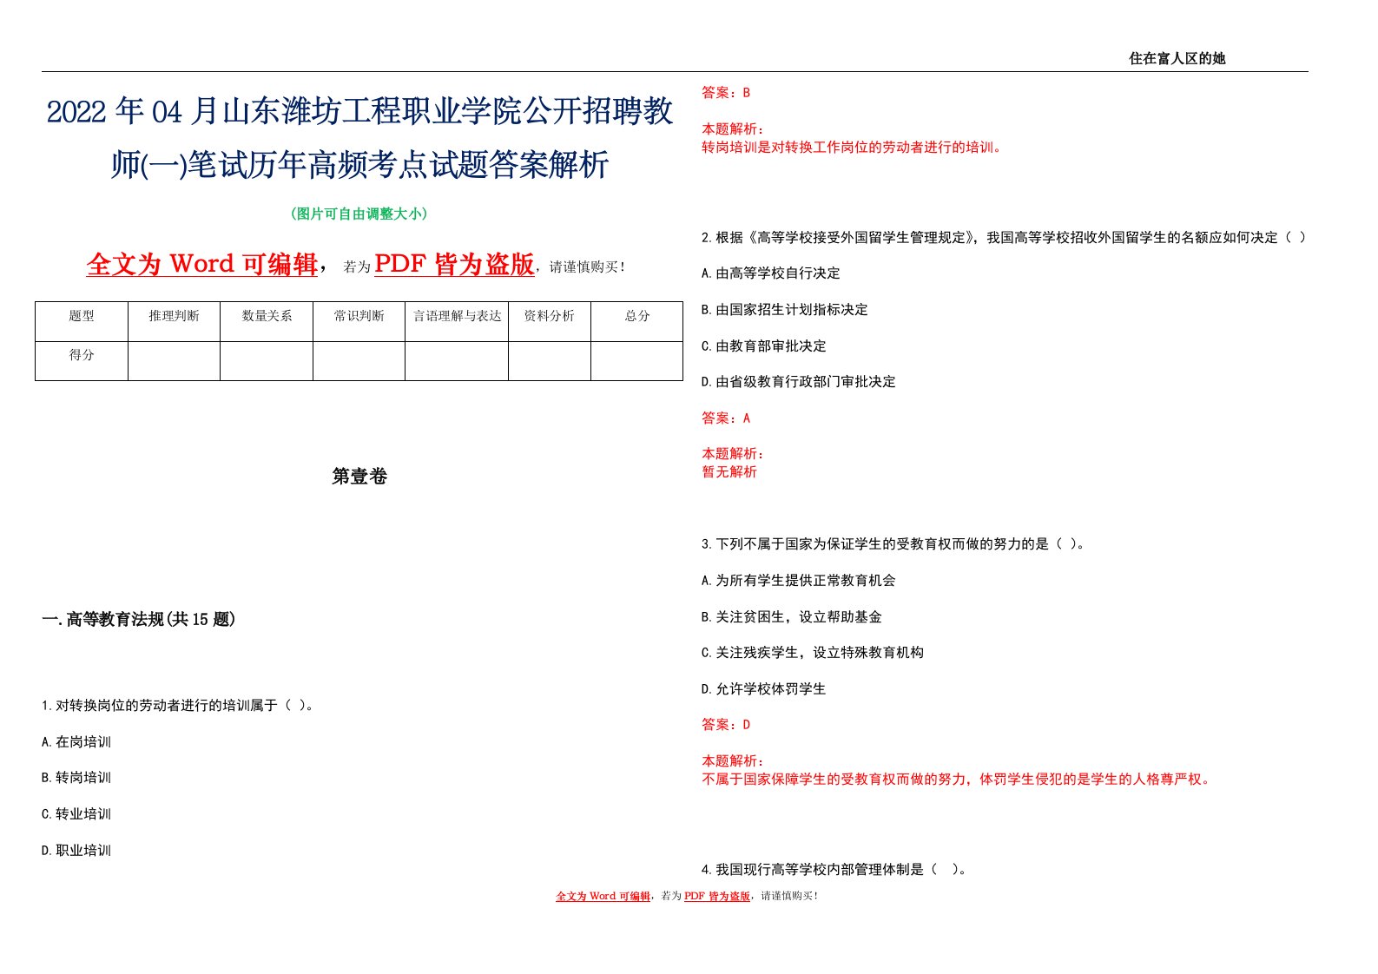Select option C.转业培训

[76, 814]
